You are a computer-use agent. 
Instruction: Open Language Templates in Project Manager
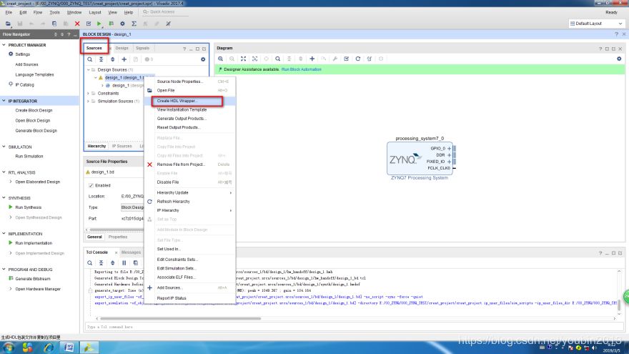point(34,74)
